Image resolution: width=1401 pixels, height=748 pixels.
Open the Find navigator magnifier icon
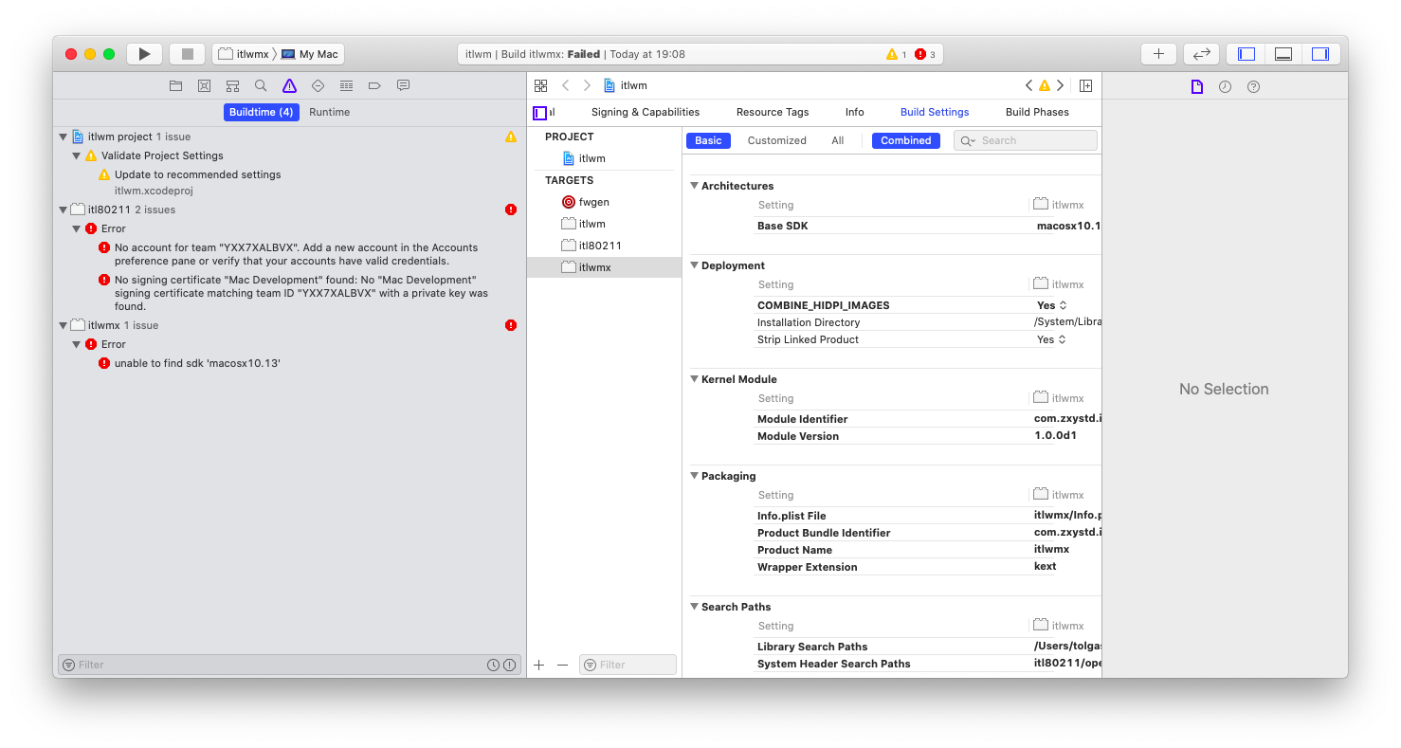[261, 85]
